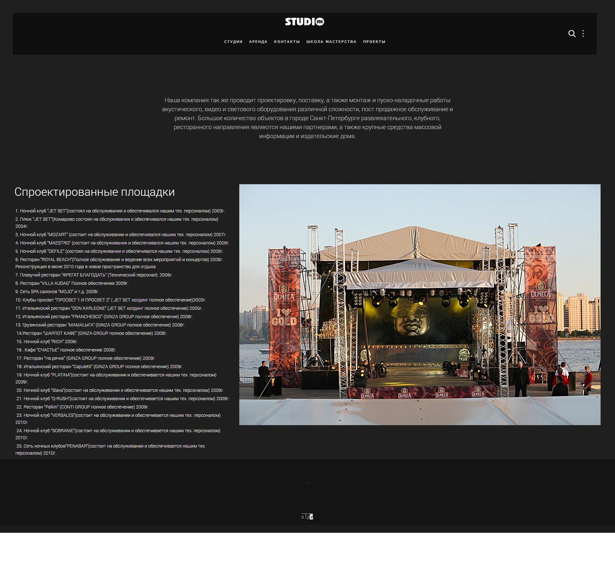The height and width of the screenshot is (561, 615).
Task: Open the Контакты page
Action: click(287, 42)
